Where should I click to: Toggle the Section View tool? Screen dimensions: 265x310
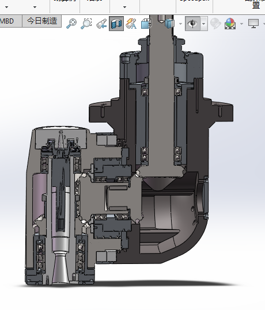pos(116,24)
